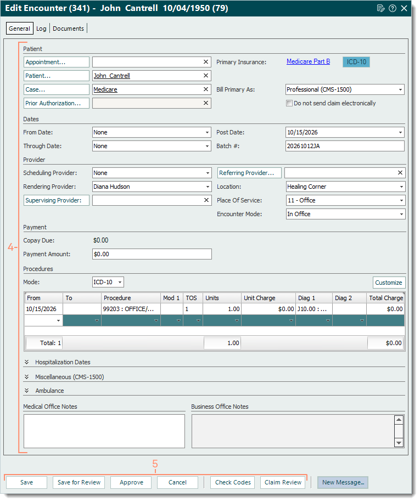Open the procedures Mode ICD-10 dropdown
This screenshot has width=420, height=502.
[120, 282]
